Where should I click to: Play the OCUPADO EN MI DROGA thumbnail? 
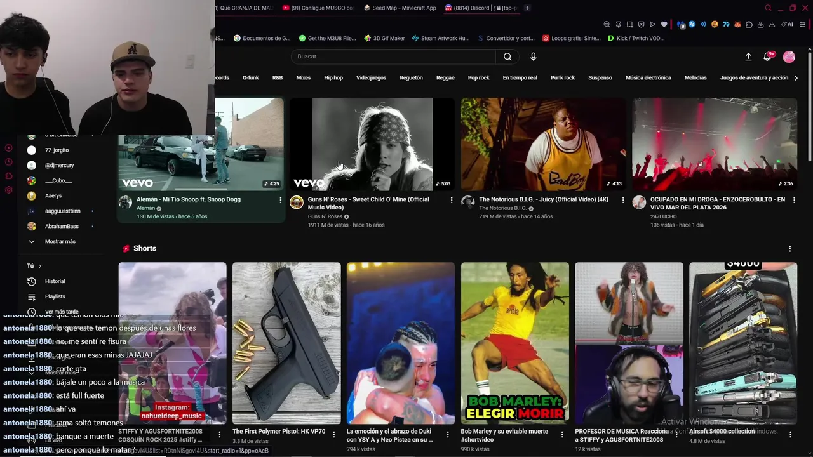click(715, 144)
